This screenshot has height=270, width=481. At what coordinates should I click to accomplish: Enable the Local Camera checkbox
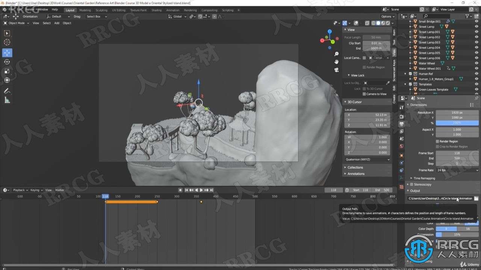coord(364,58)
